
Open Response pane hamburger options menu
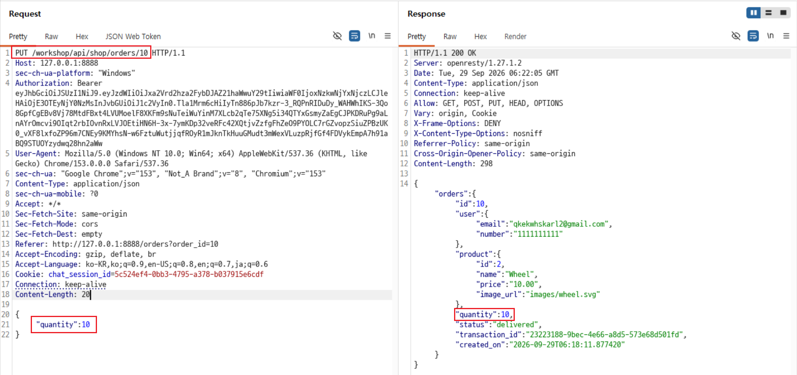tap(786, 36)
